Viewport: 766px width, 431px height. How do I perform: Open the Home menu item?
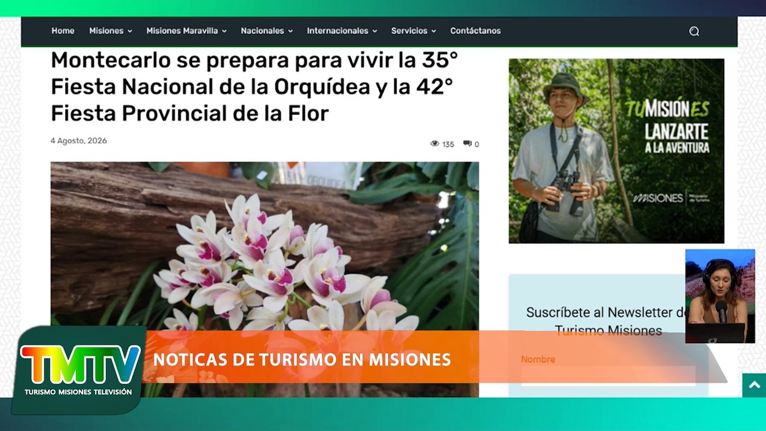pos(63,31)
